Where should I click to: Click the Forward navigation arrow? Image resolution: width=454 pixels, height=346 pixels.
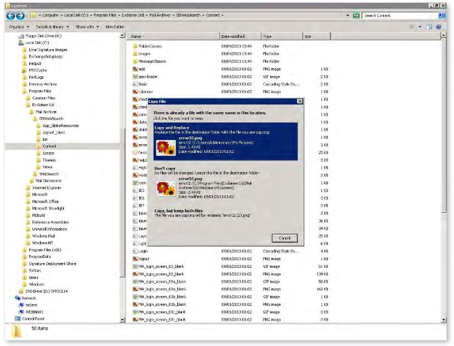point(20,15)
